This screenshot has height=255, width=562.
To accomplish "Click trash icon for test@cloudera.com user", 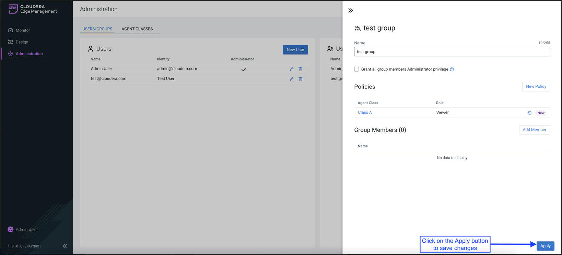I will tap(300, 79).
